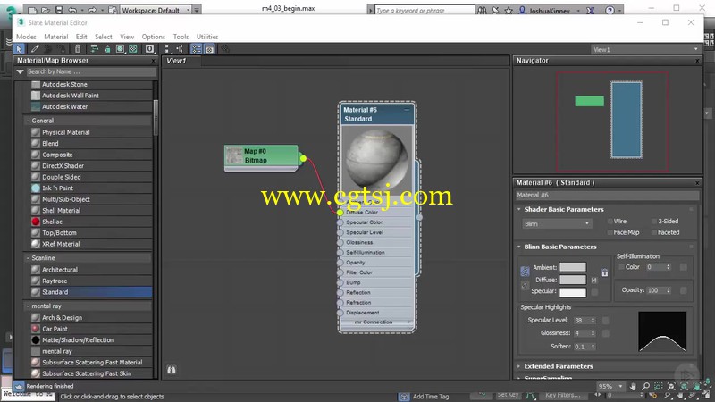This screenshot has height=402, width=715.
Task: Activate the Pan tool hand icon
Action: click(x=633, y=386)
